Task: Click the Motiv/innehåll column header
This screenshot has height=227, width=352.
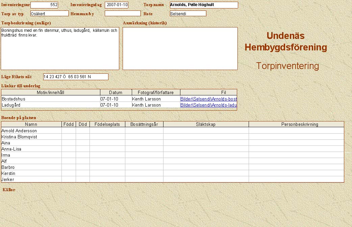Action: click(x=51, y=93)
